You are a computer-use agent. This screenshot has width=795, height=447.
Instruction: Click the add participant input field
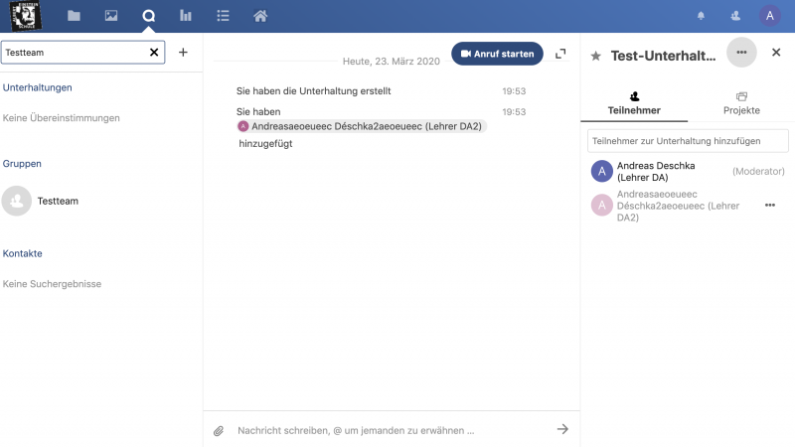[688, 141]
